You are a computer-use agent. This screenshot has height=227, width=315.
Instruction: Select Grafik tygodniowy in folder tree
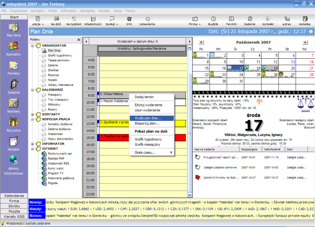tap(60, 56)
